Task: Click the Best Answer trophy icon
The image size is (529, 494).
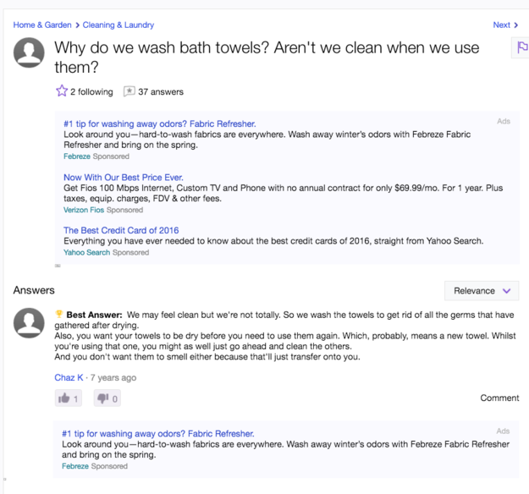Action: point(59,314)
